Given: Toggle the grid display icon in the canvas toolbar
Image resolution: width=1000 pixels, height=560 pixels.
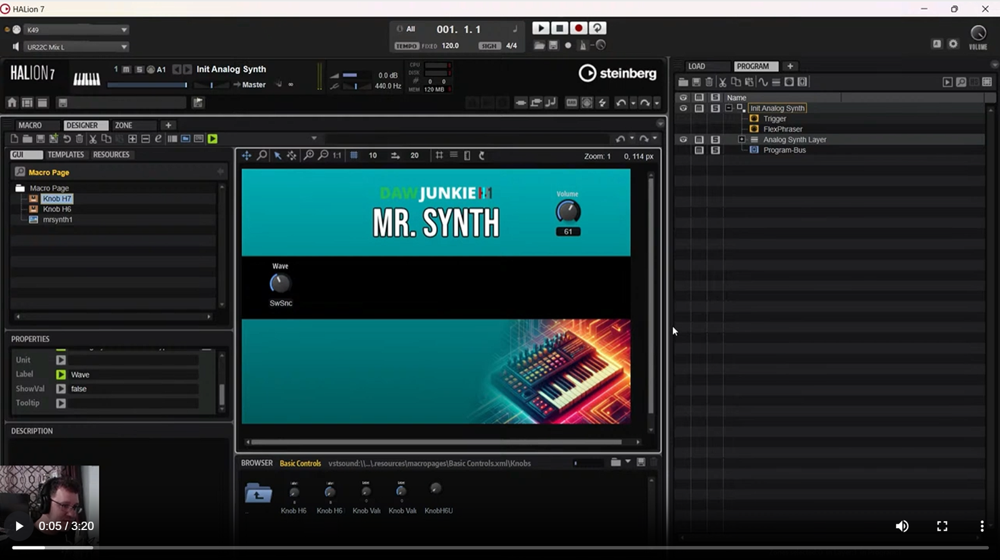Looking at the screenshot, I should [x=354, y=155].
